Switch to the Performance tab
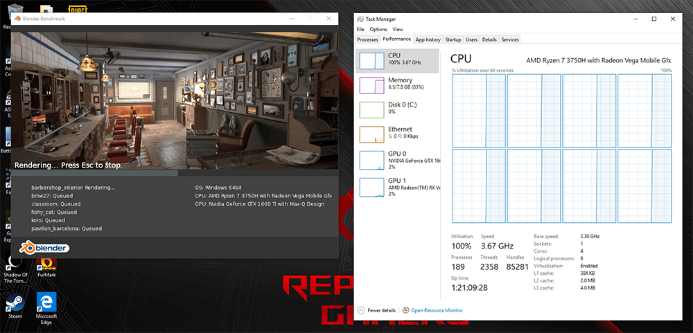The width and height of the screenshot is (693, 333). pos(397,39)
